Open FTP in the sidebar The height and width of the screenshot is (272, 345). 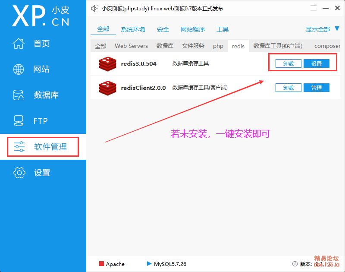[41, 121]
